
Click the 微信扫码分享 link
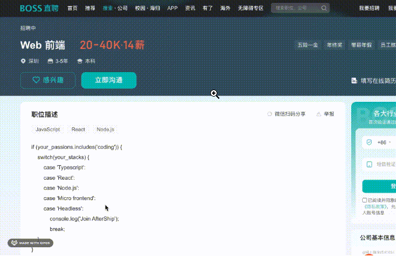tap(290, 114)
